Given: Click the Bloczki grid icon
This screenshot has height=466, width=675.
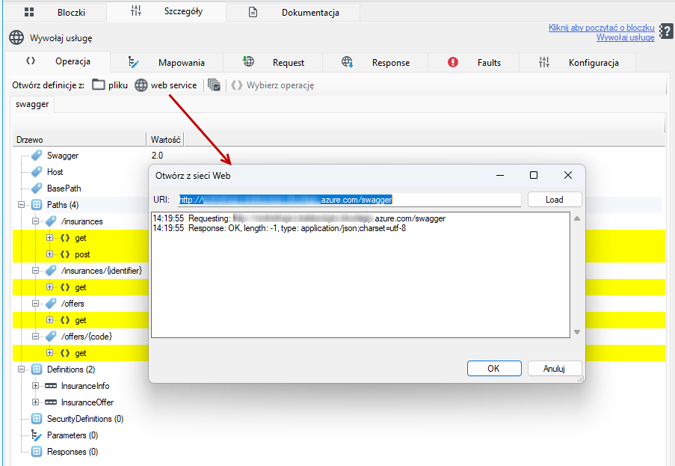Looking at the screenshot, I should coord(29,12).
